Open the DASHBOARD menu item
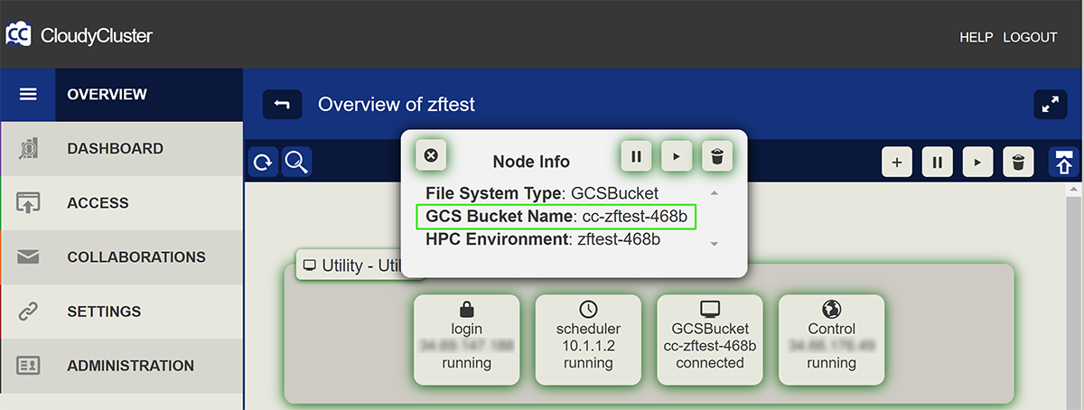Viewport: 1084px width, 410px height. pos(121,149)
